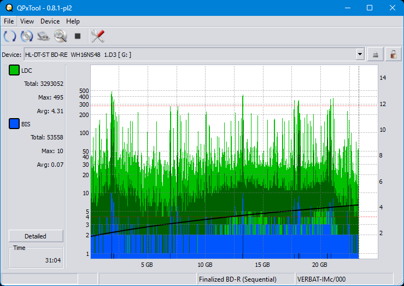404x286 pixels.
Task: Click the Detailed button
Action: pyautogui.click(x=36, y=236)
